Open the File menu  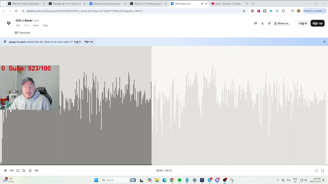(x=18, y=25)
